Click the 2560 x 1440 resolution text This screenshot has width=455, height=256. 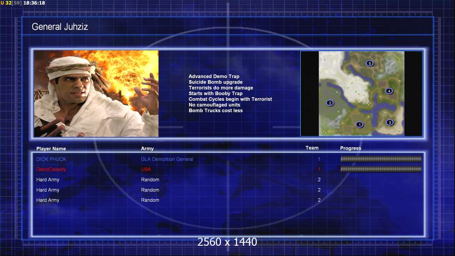click(x=227, y=242)
